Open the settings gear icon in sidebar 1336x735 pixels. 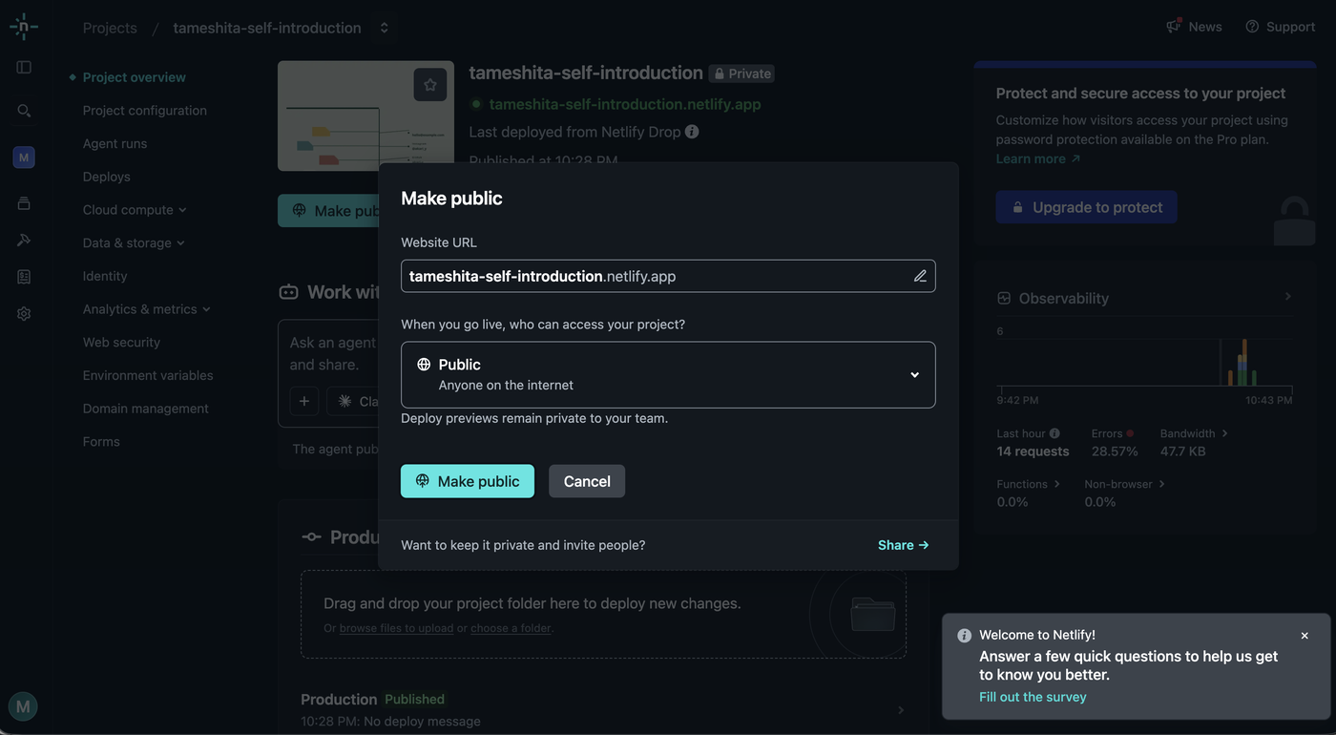coord(24,314)
